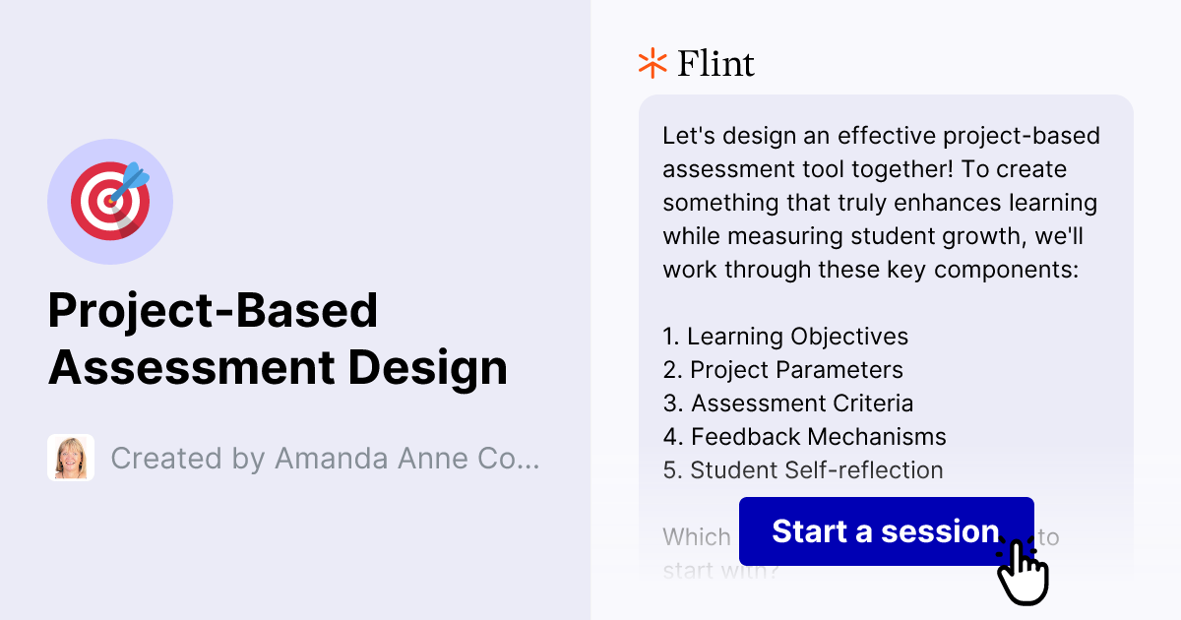Select list item 2. Project Parameters
The image size is (1181, 620).
coord(781,369)
